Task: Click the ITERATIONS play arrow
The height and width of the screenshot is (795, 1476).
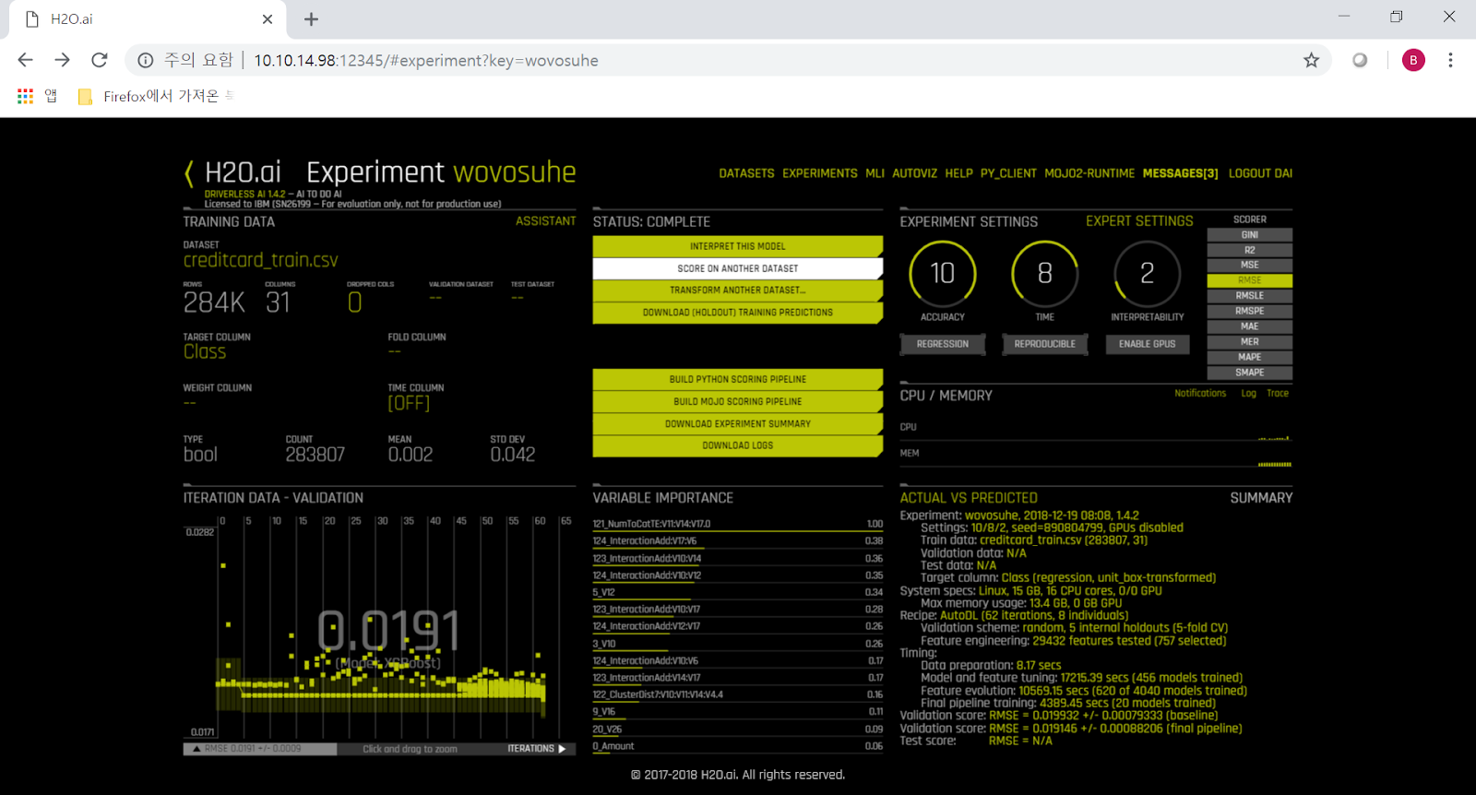Action: [562, 749]
